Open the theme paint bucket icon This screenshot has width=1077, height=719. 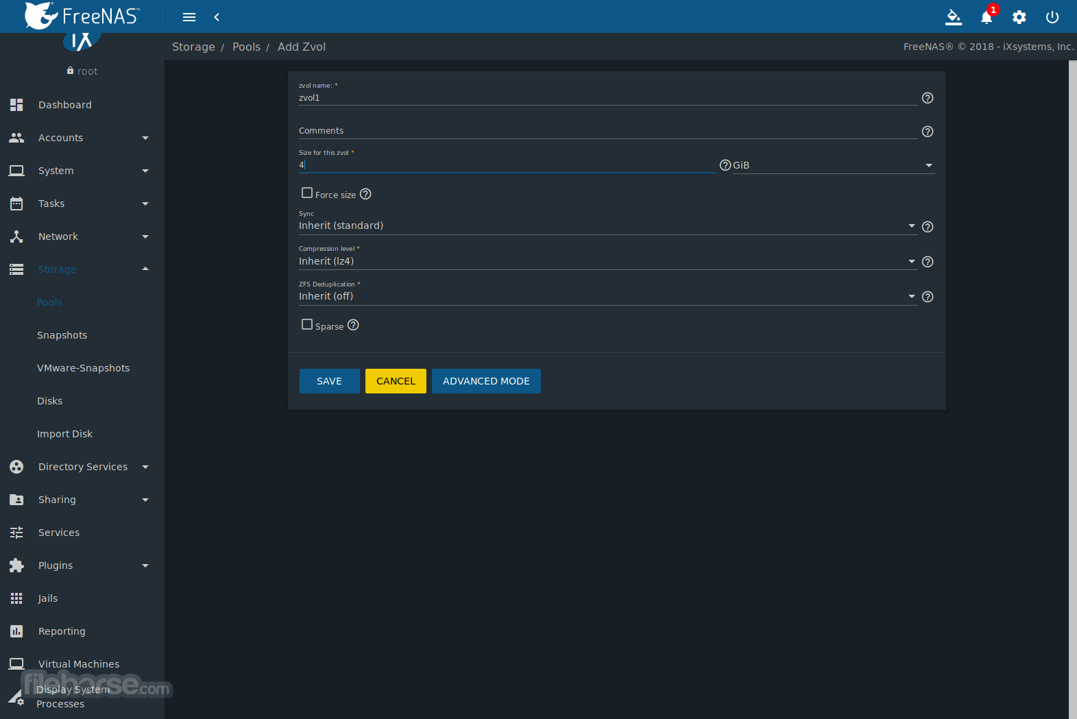point(954,17)
